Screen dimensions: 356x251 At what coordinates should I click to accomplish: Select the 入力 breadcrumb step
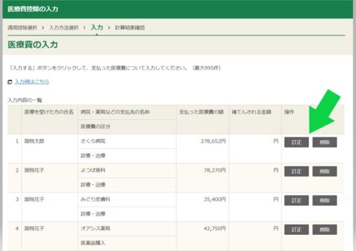97,27
